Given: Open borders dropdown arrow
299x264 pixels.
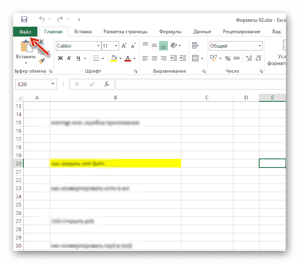Looking at the screenshot, I should click(x=103, y=58).
